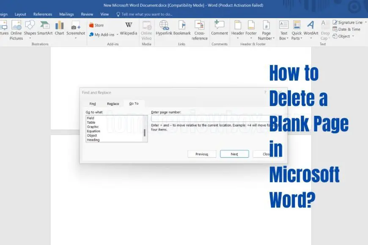
Task: Select Heading in the Go to what list
Action: (93, 140)
